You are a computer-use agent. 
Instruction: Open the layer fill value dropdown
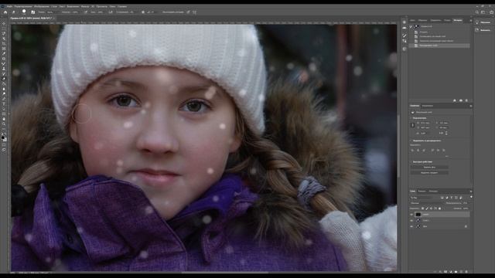[x=466, y=208]
